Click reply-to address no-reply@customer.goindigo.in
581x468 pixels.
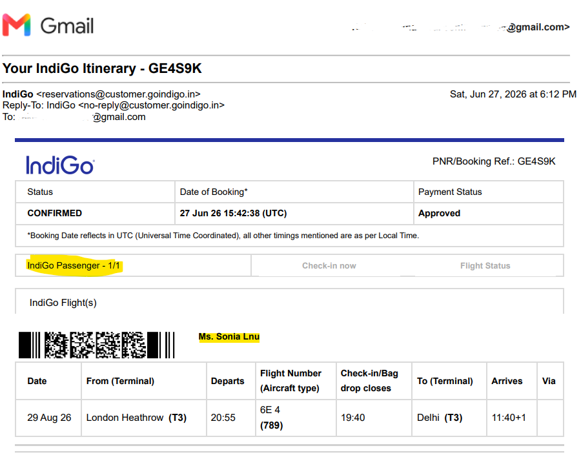[151, 105]
